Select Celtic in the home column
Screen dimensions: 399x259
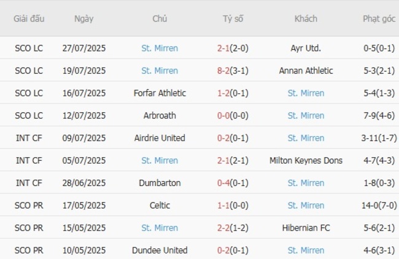point(160,206)
